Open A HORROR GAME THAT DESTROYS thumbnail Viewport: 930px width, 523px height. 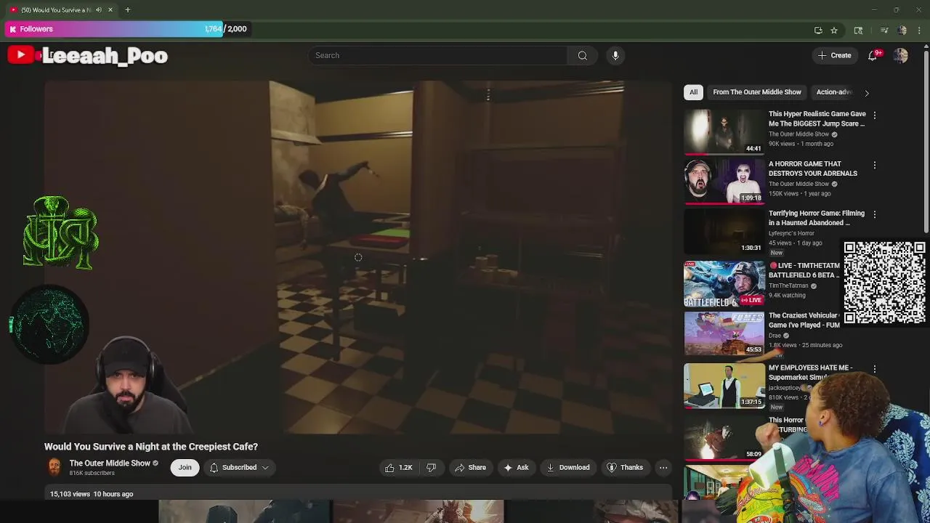tap(724, 182)
